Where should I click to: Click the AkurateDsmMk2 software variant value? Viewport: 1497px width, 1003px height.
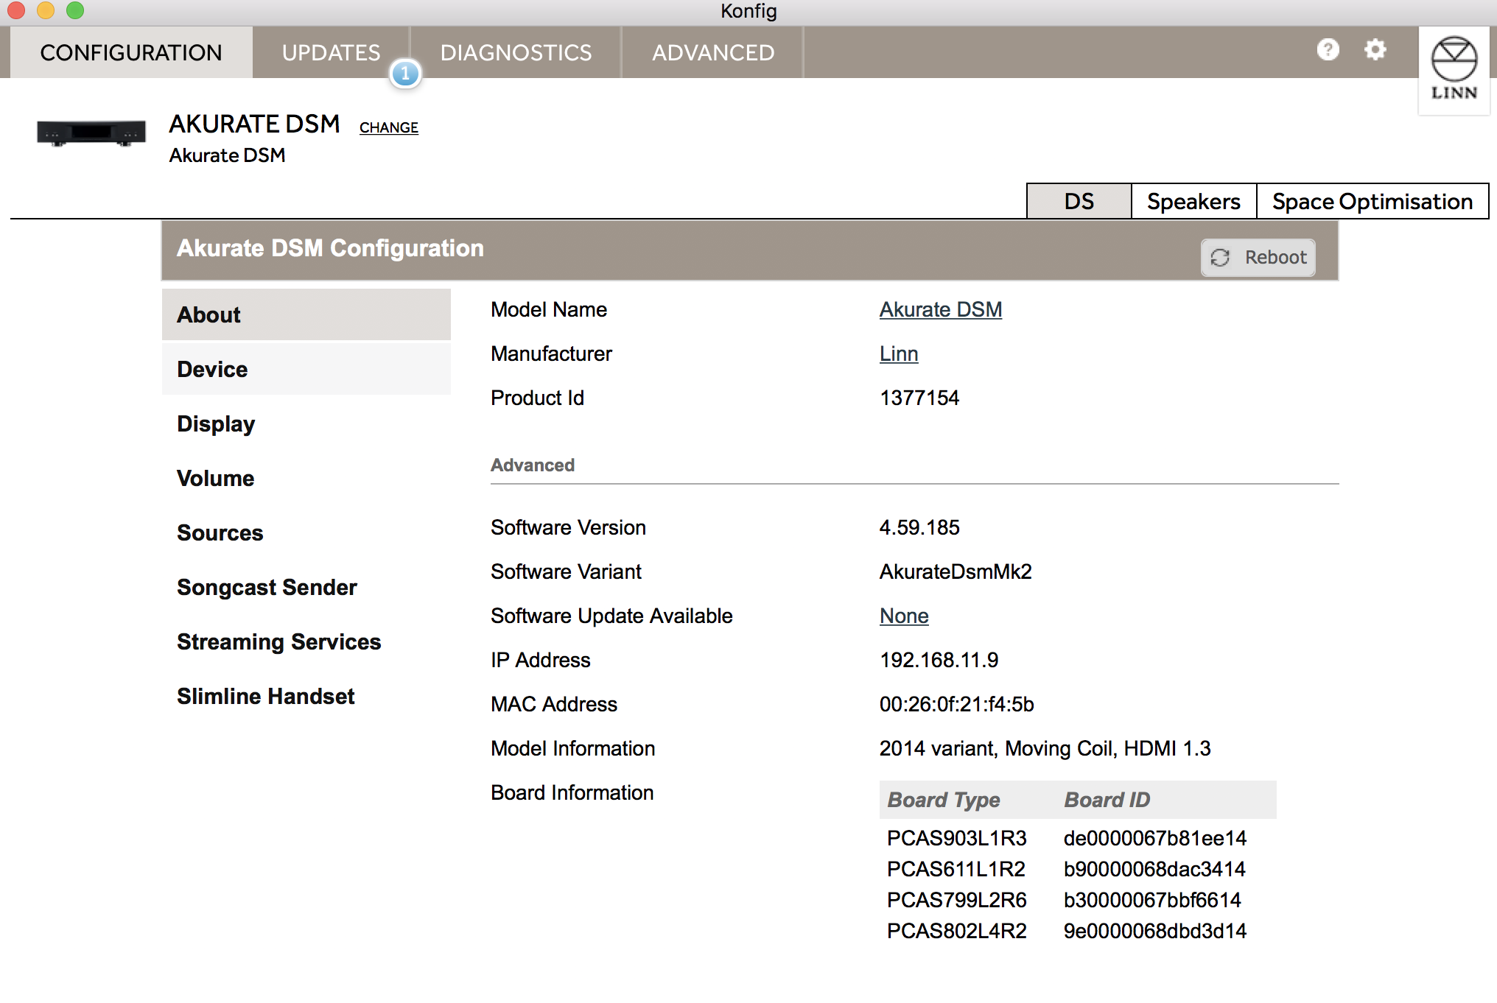click(x=956, y=571)
